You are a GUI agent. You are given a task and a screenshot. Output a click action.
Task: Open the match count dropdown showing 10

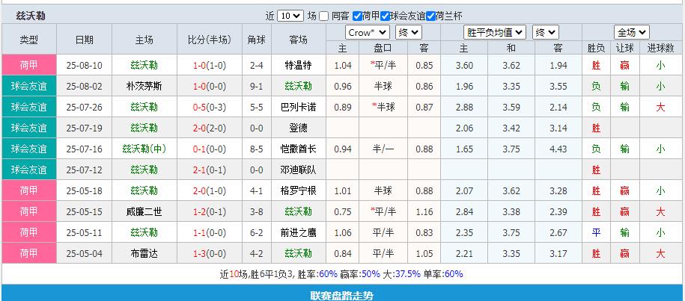click(x=290, y=16)
